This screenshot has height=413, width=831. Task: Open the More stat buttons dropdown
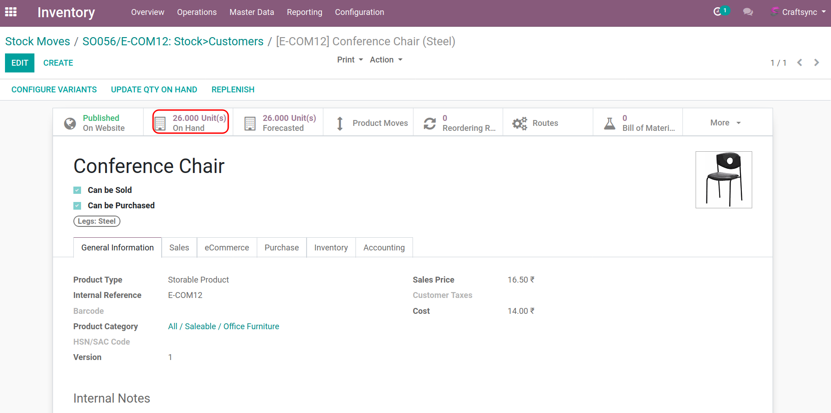click(x=725, y=123)
